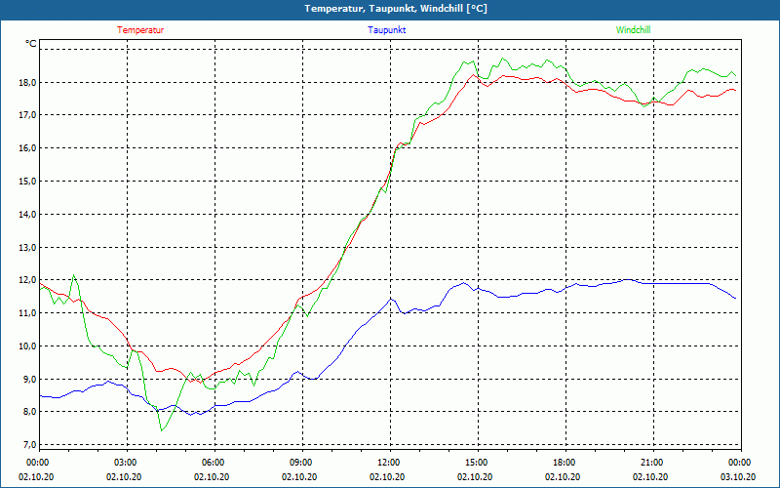This screenshot has width=780, height=488.
Task: Click the 15,0 Y-axis value
Action: (28, 181)
